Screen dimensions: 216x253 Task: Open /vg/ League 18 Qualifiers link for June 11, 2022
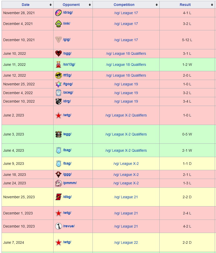coord(126,65)
